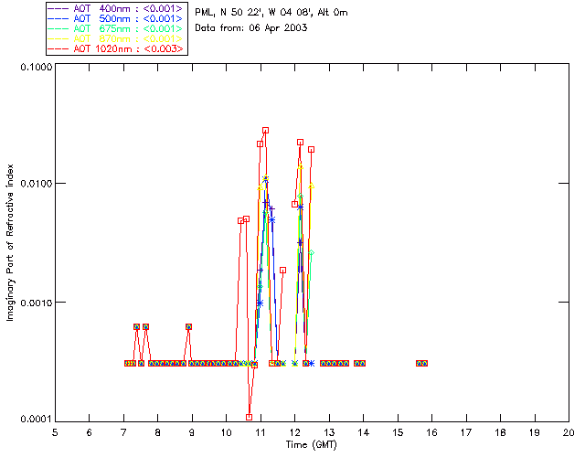
Task: Click the x-axis label 7
Action: [x=123, y=432]
